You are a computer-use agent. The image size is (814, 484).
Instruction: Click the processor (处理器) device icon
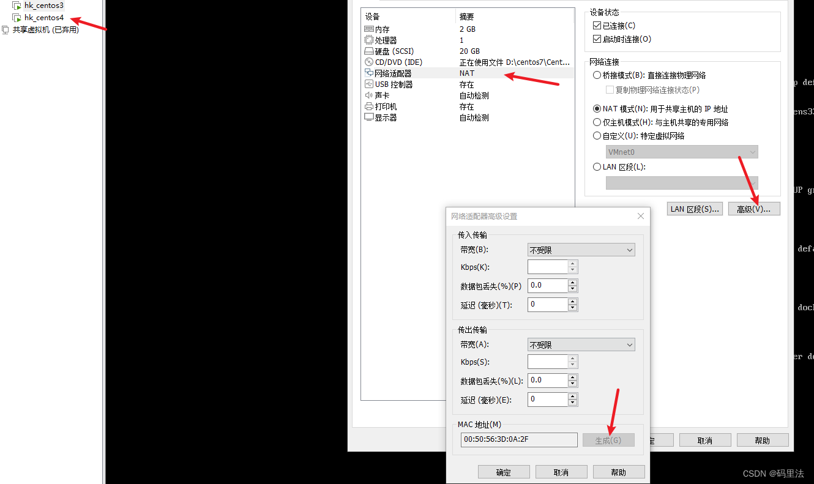pos(368,40)
